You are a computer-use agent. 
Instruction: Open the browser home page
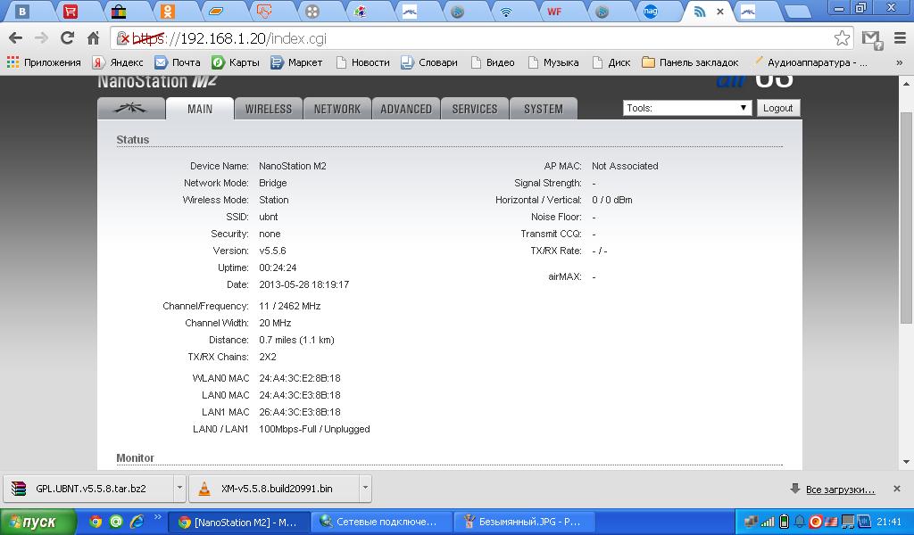coord(93,38)
